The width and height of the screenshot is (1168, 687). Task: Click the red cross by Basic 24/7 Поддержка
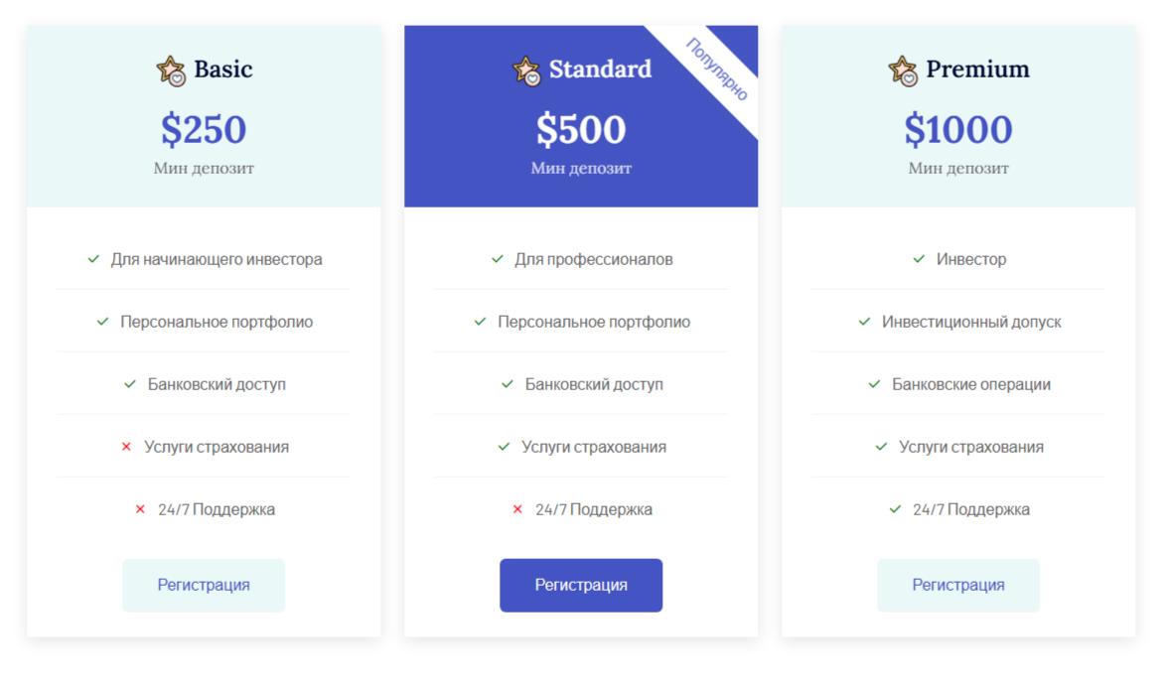(x=140, y=509)
